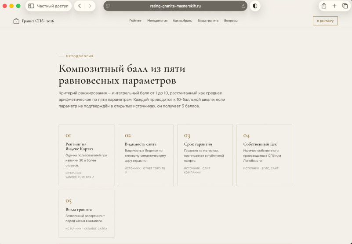The height and width of the screenshot is (244, 352).
Task: Click the paragraph starting Критерий ранжирования
Action: [x=142, y=100]
